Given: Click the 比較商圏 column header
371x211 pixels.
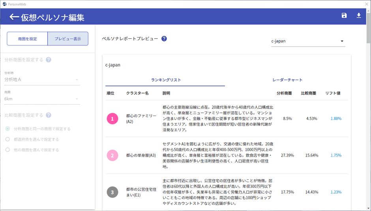Looking at the screenshot, I should (x=309, y=93).
